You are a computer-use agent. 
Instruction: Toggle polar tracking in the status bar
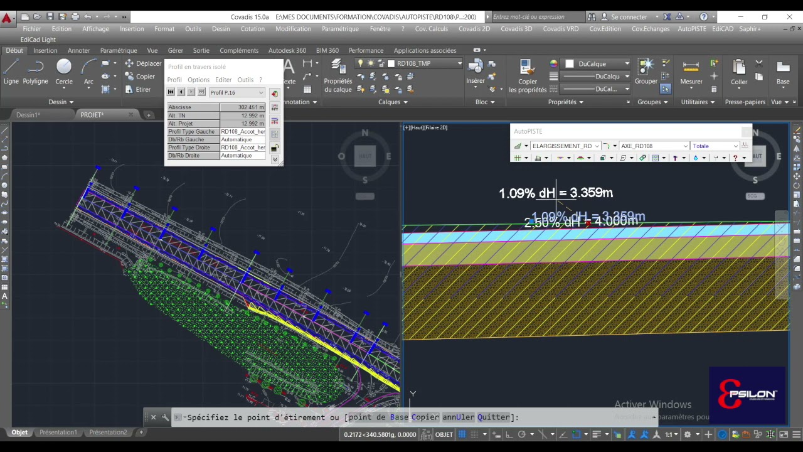pos(521,434)
